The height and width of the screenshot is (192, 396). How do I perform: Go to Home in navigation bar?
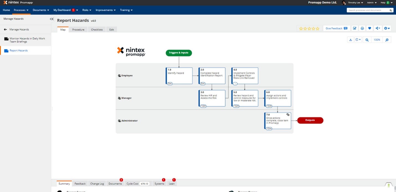[x=6, y=10]
